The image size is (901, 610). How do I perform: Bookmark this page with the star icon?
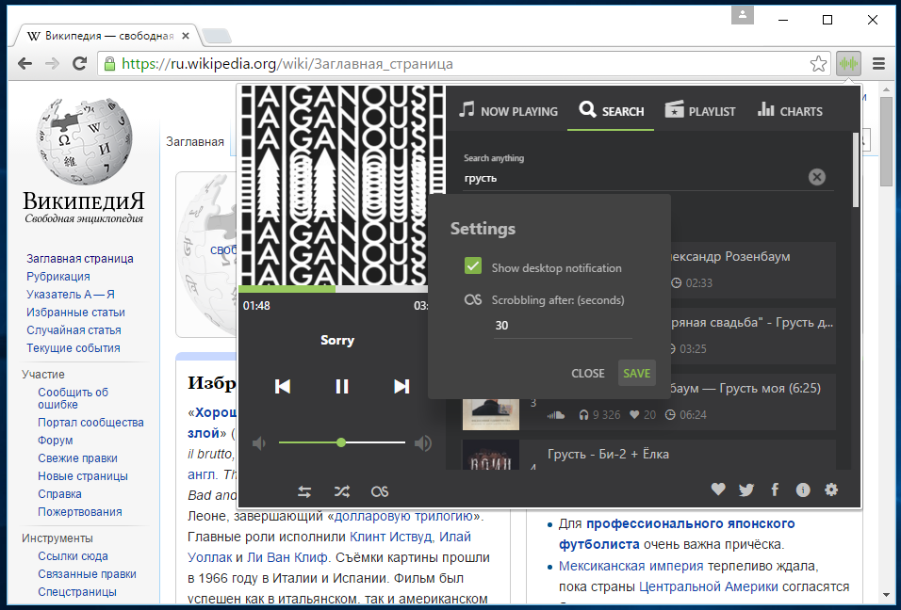[x=818, y=64]
